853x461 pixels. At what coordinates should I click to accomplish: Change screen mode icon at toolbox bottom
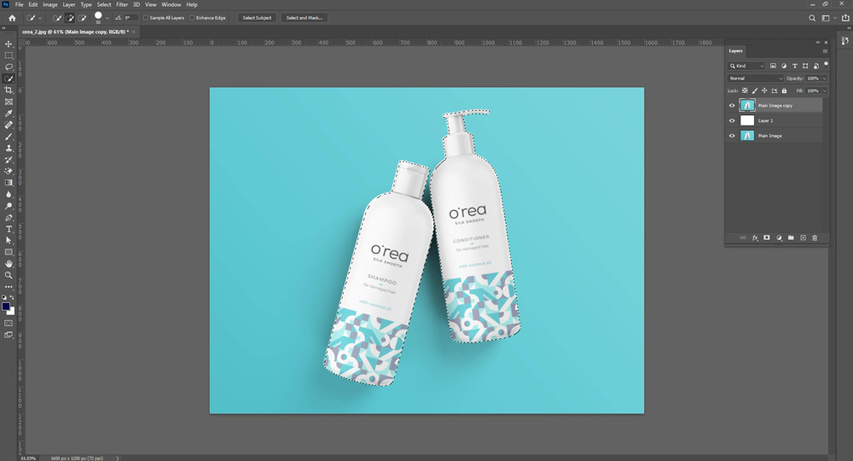(9, 336)
